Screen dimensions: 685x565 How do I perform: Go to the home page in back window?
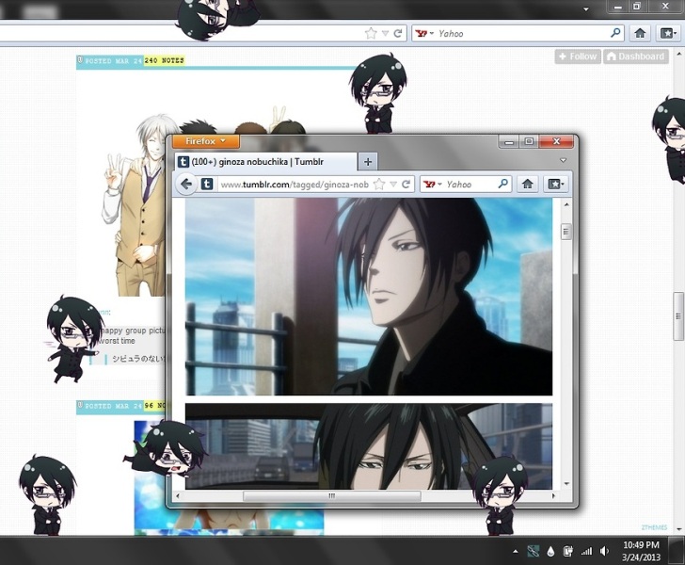tap(640, 33)
